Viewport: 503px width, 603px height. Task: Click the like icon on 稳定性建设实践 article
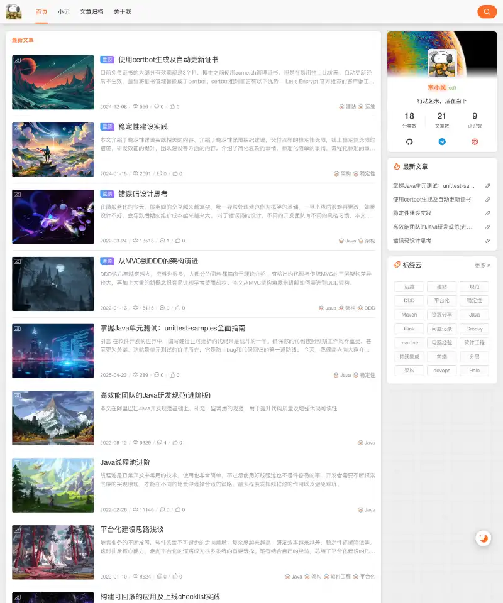175,173
